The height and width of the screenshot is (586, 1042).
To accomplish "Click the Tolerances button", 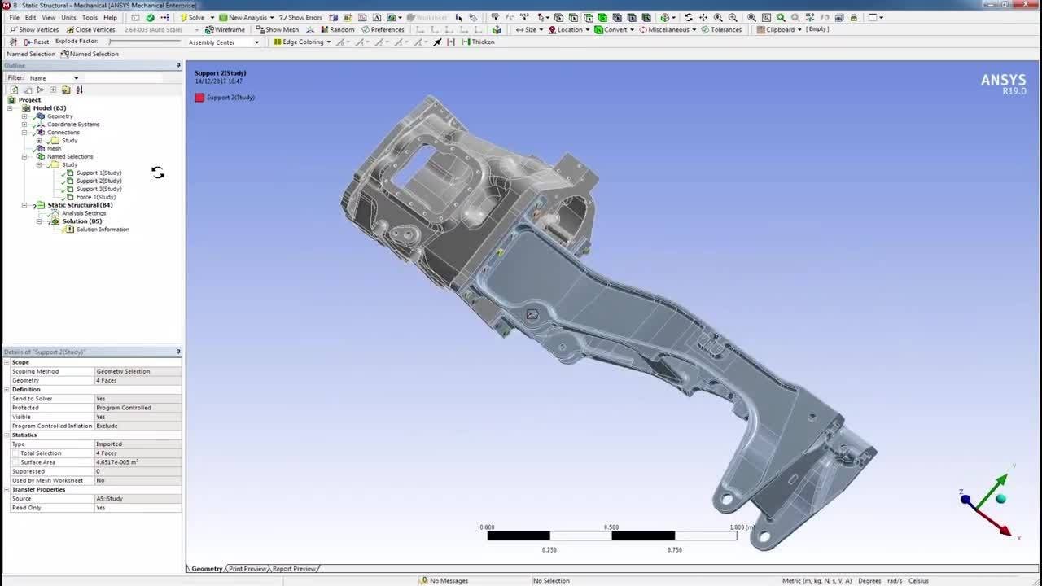I will tap(720, 29).
